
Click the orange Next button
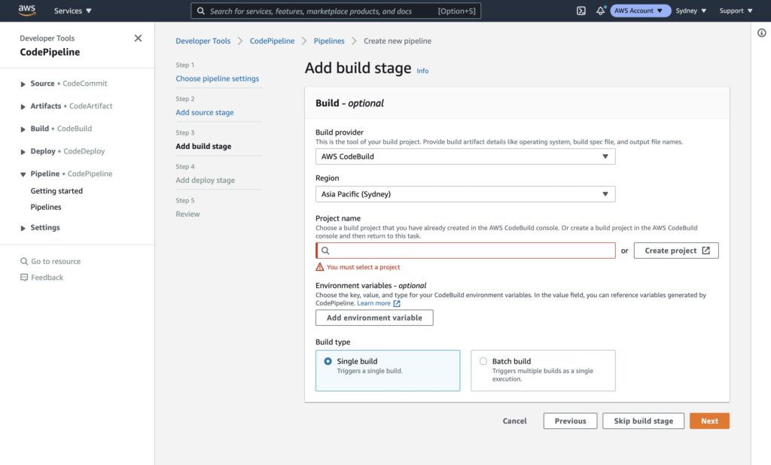point(709,421)
